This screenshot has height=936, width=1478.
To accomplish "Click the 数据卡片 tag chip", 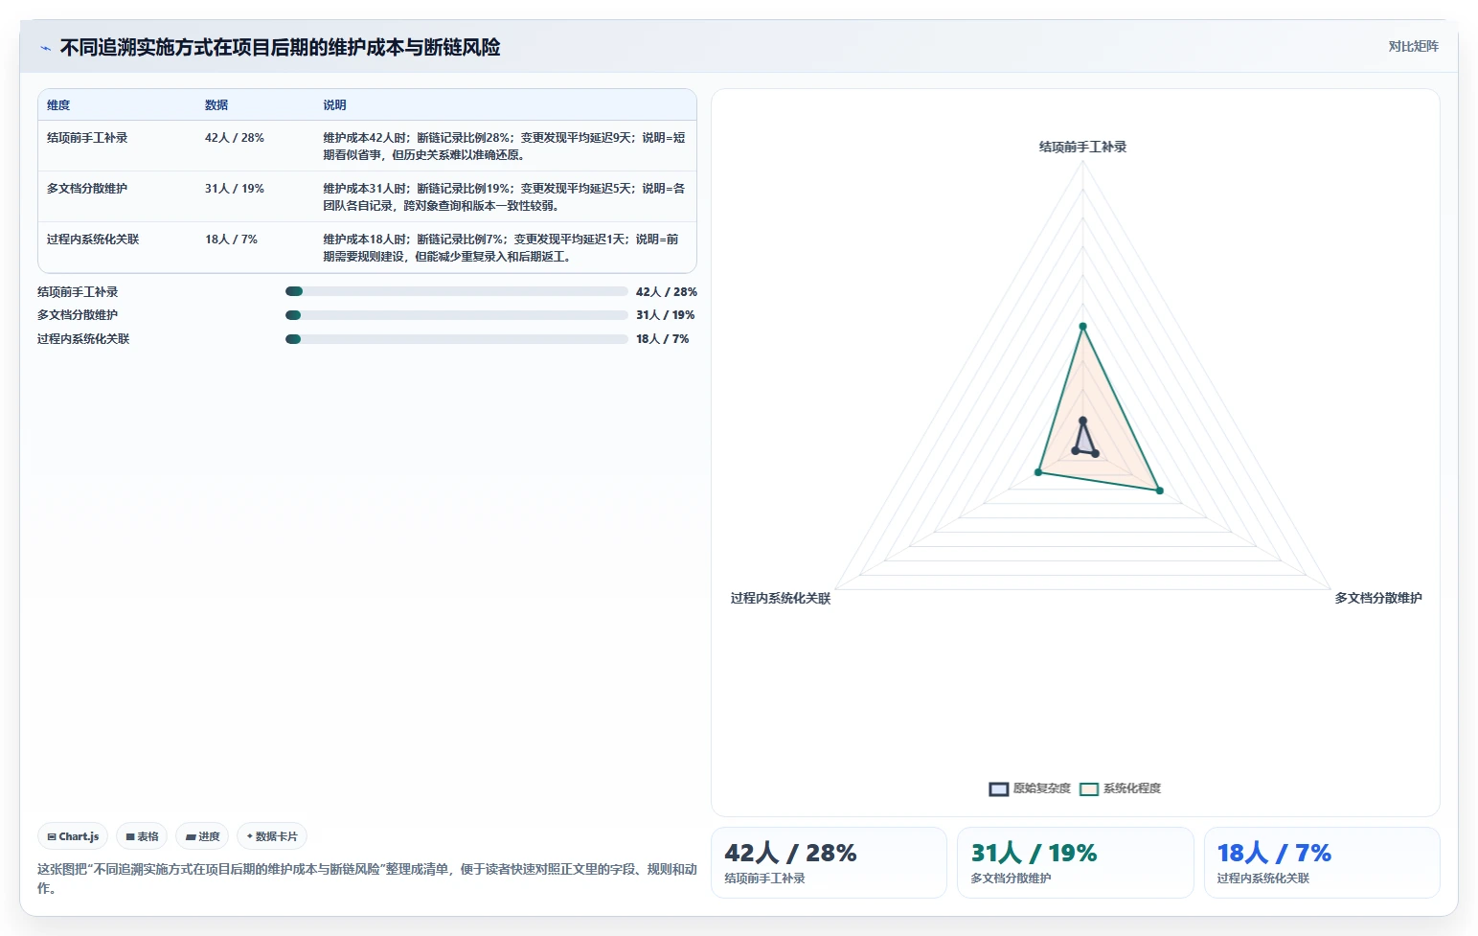I will [x=272, y=836].
